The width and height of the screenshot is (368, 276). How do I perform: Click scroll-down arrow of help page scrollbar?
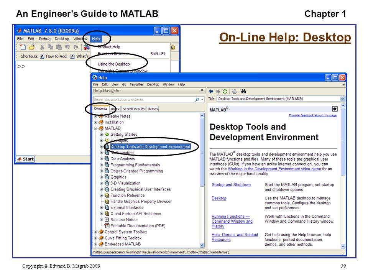pos(343,246)
